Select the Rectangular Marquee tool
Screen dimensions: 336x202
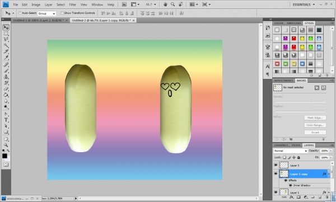tap(6, 34)
